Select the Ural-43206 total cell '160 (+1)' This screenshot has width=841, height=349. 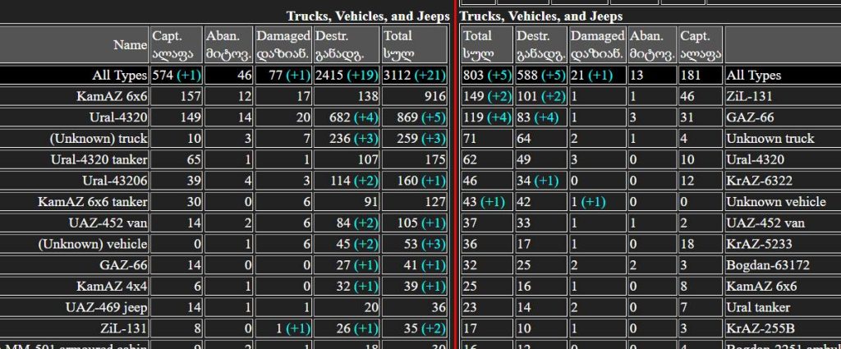(415, 181)
